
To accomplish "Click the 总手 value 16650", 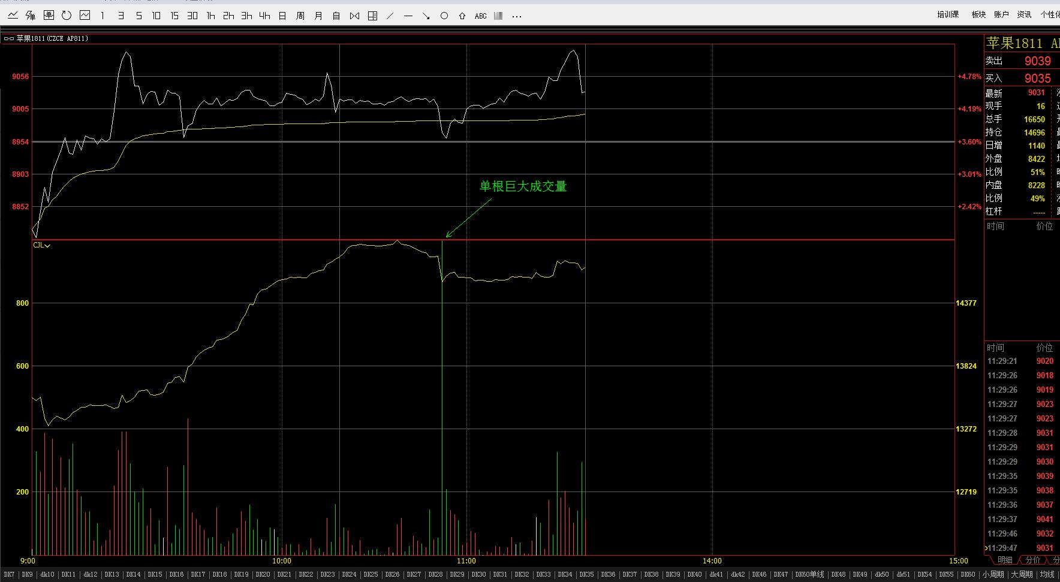I will [x=1034, y=119].
